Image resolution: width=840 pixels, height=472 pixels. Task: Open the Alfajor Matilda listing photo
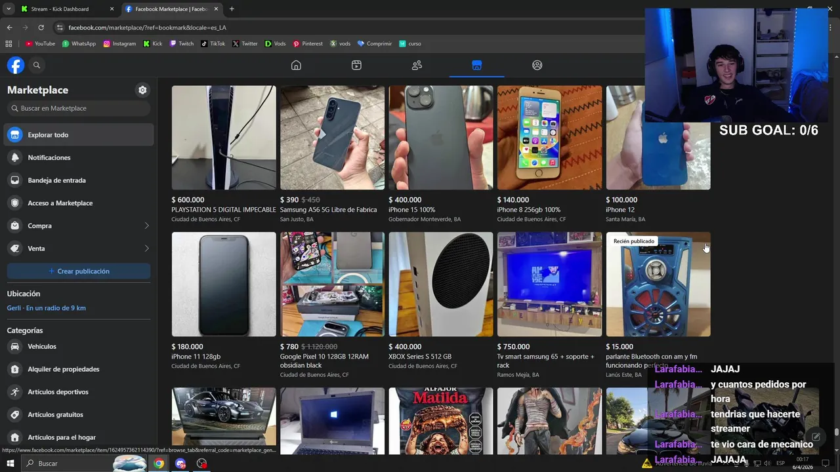441,421
